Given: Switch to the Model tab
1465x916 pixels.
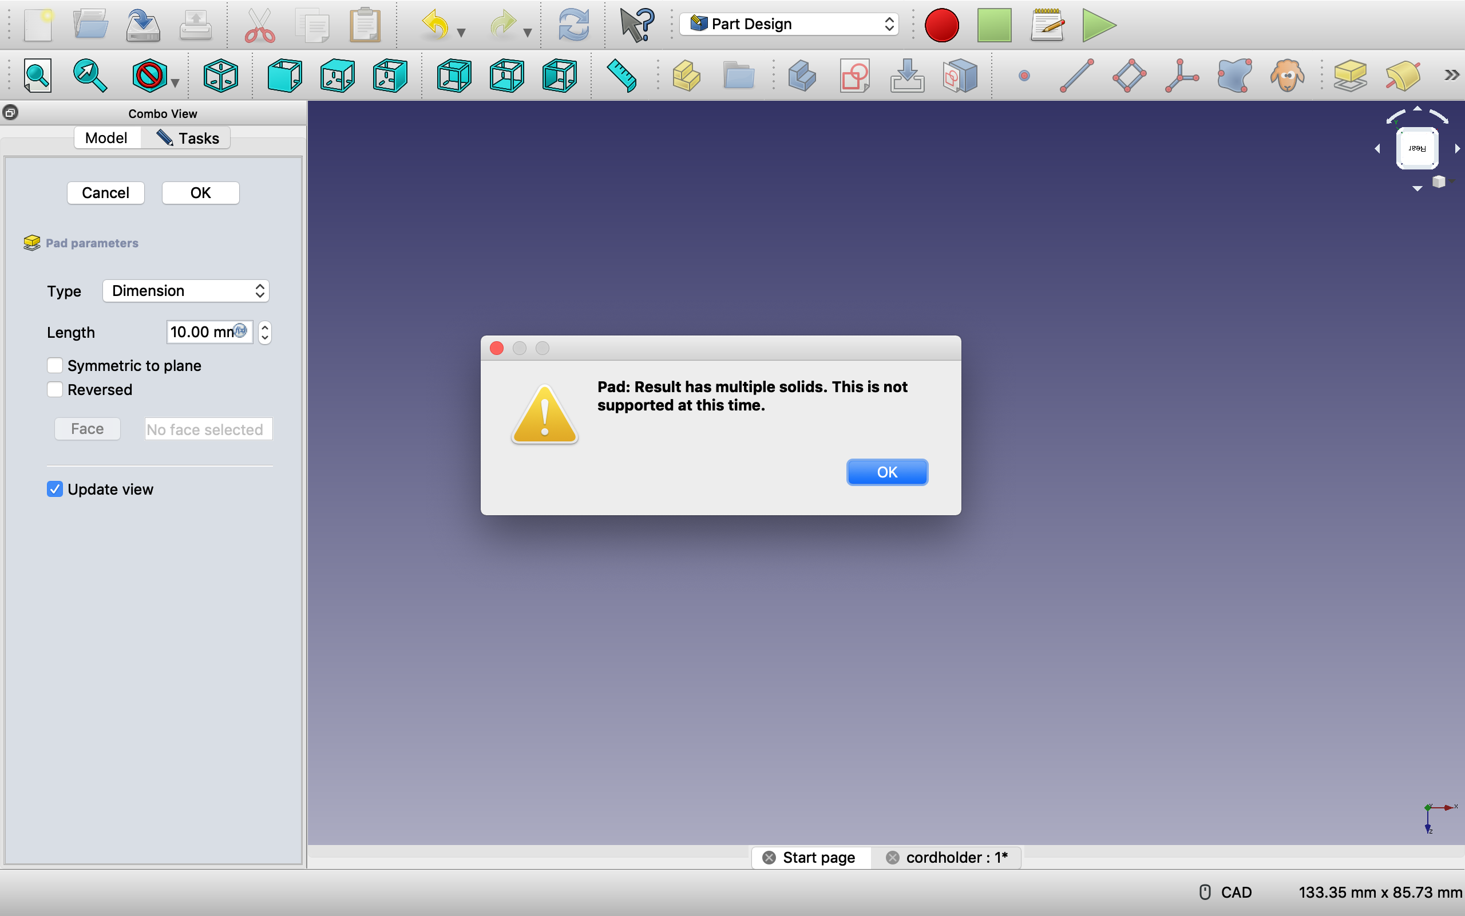Looking at the screenshot, I should tap(106, 138).
